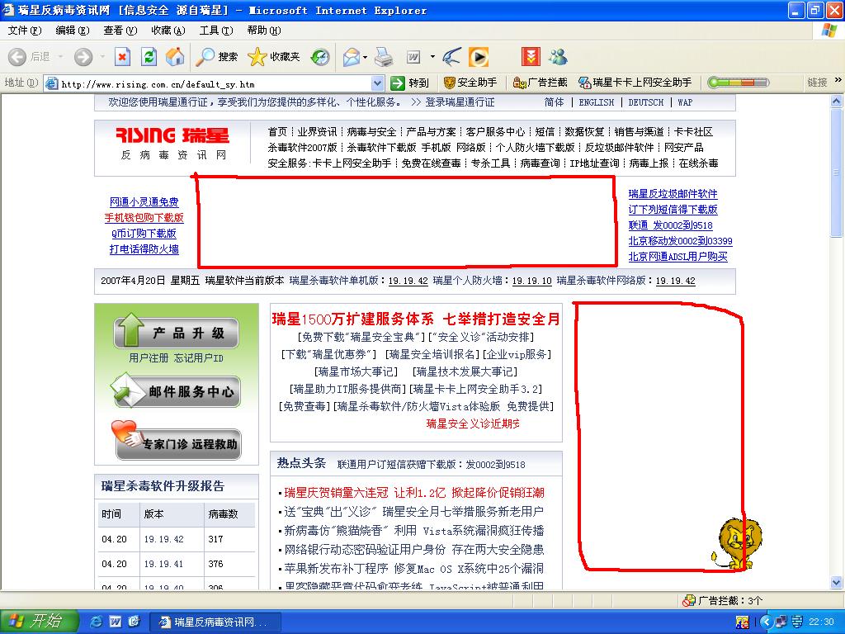
Task: Open Favorites (收藏夹) star button
Action: (x=273, y=57)
